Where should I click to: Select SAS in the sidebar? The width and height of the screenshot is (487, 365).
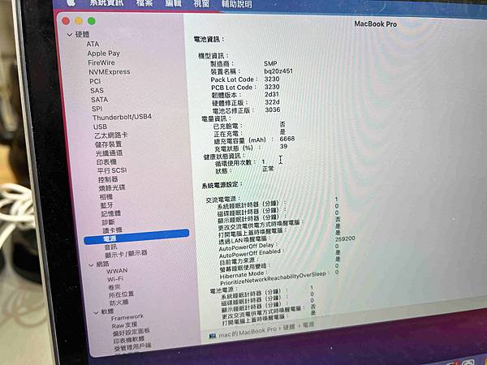[97, 91]
